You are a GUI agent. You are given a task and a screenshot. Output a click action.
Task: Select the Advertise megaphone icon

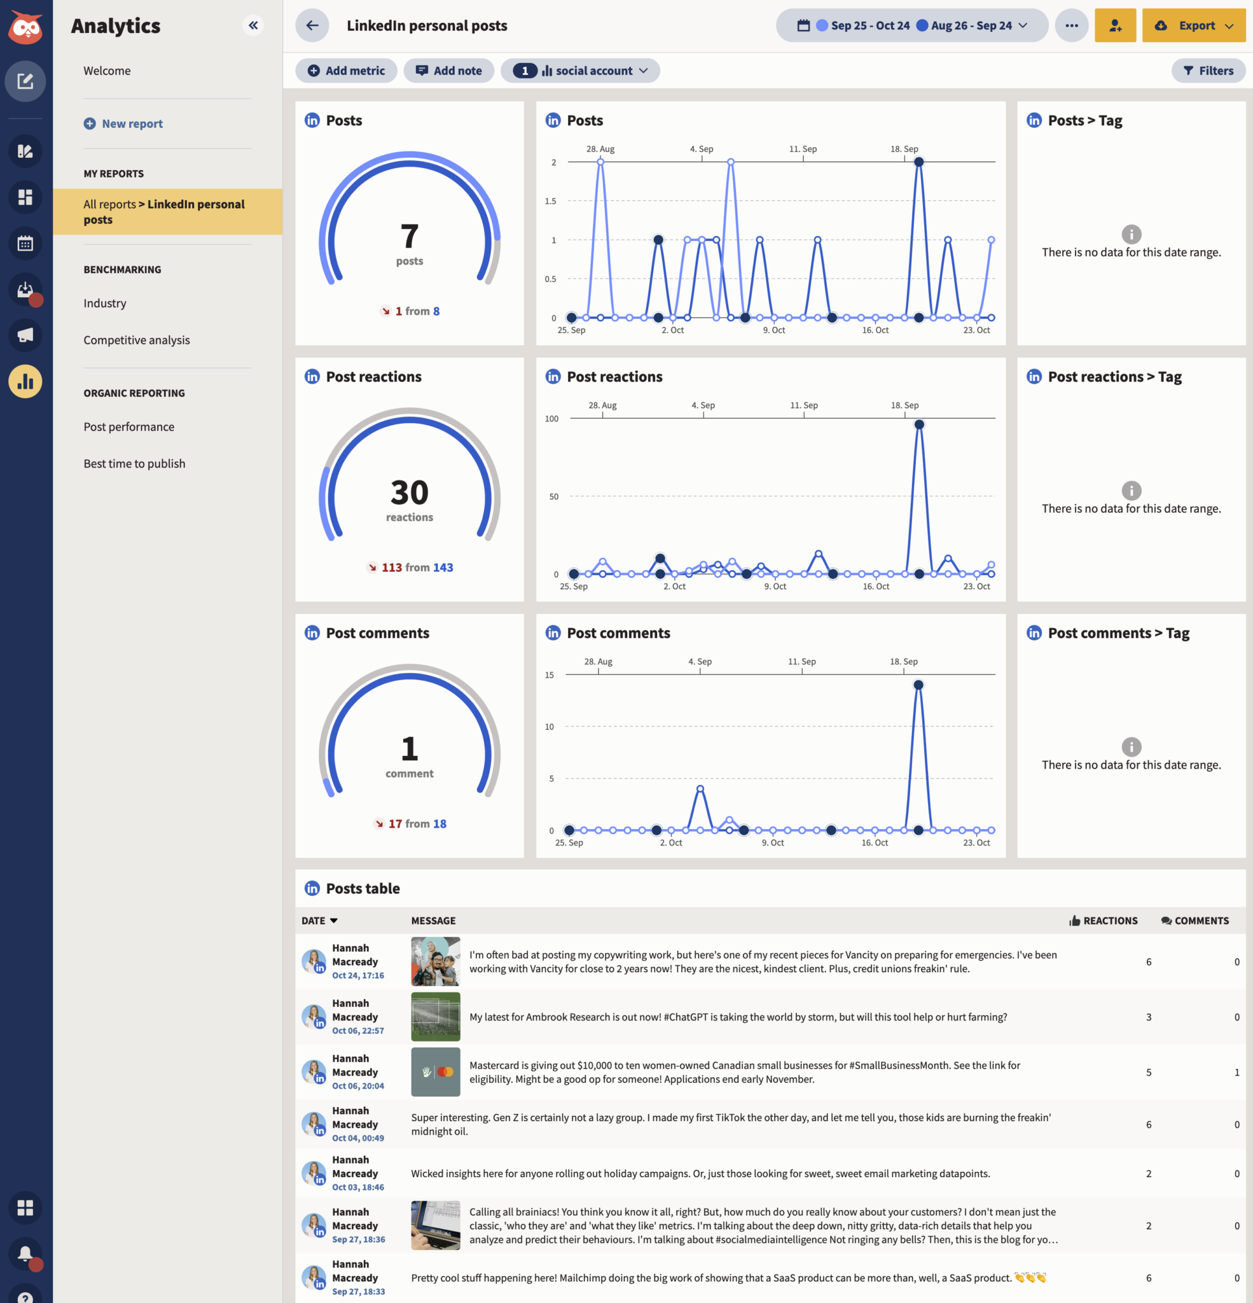tap(25, 336)
